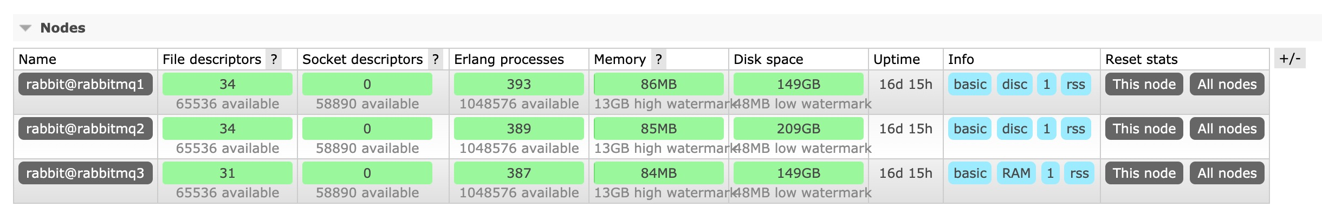Click the disc badge for rabbitmq1
This screenshot has height=219, width=1322.
(x=1014, y=85)
